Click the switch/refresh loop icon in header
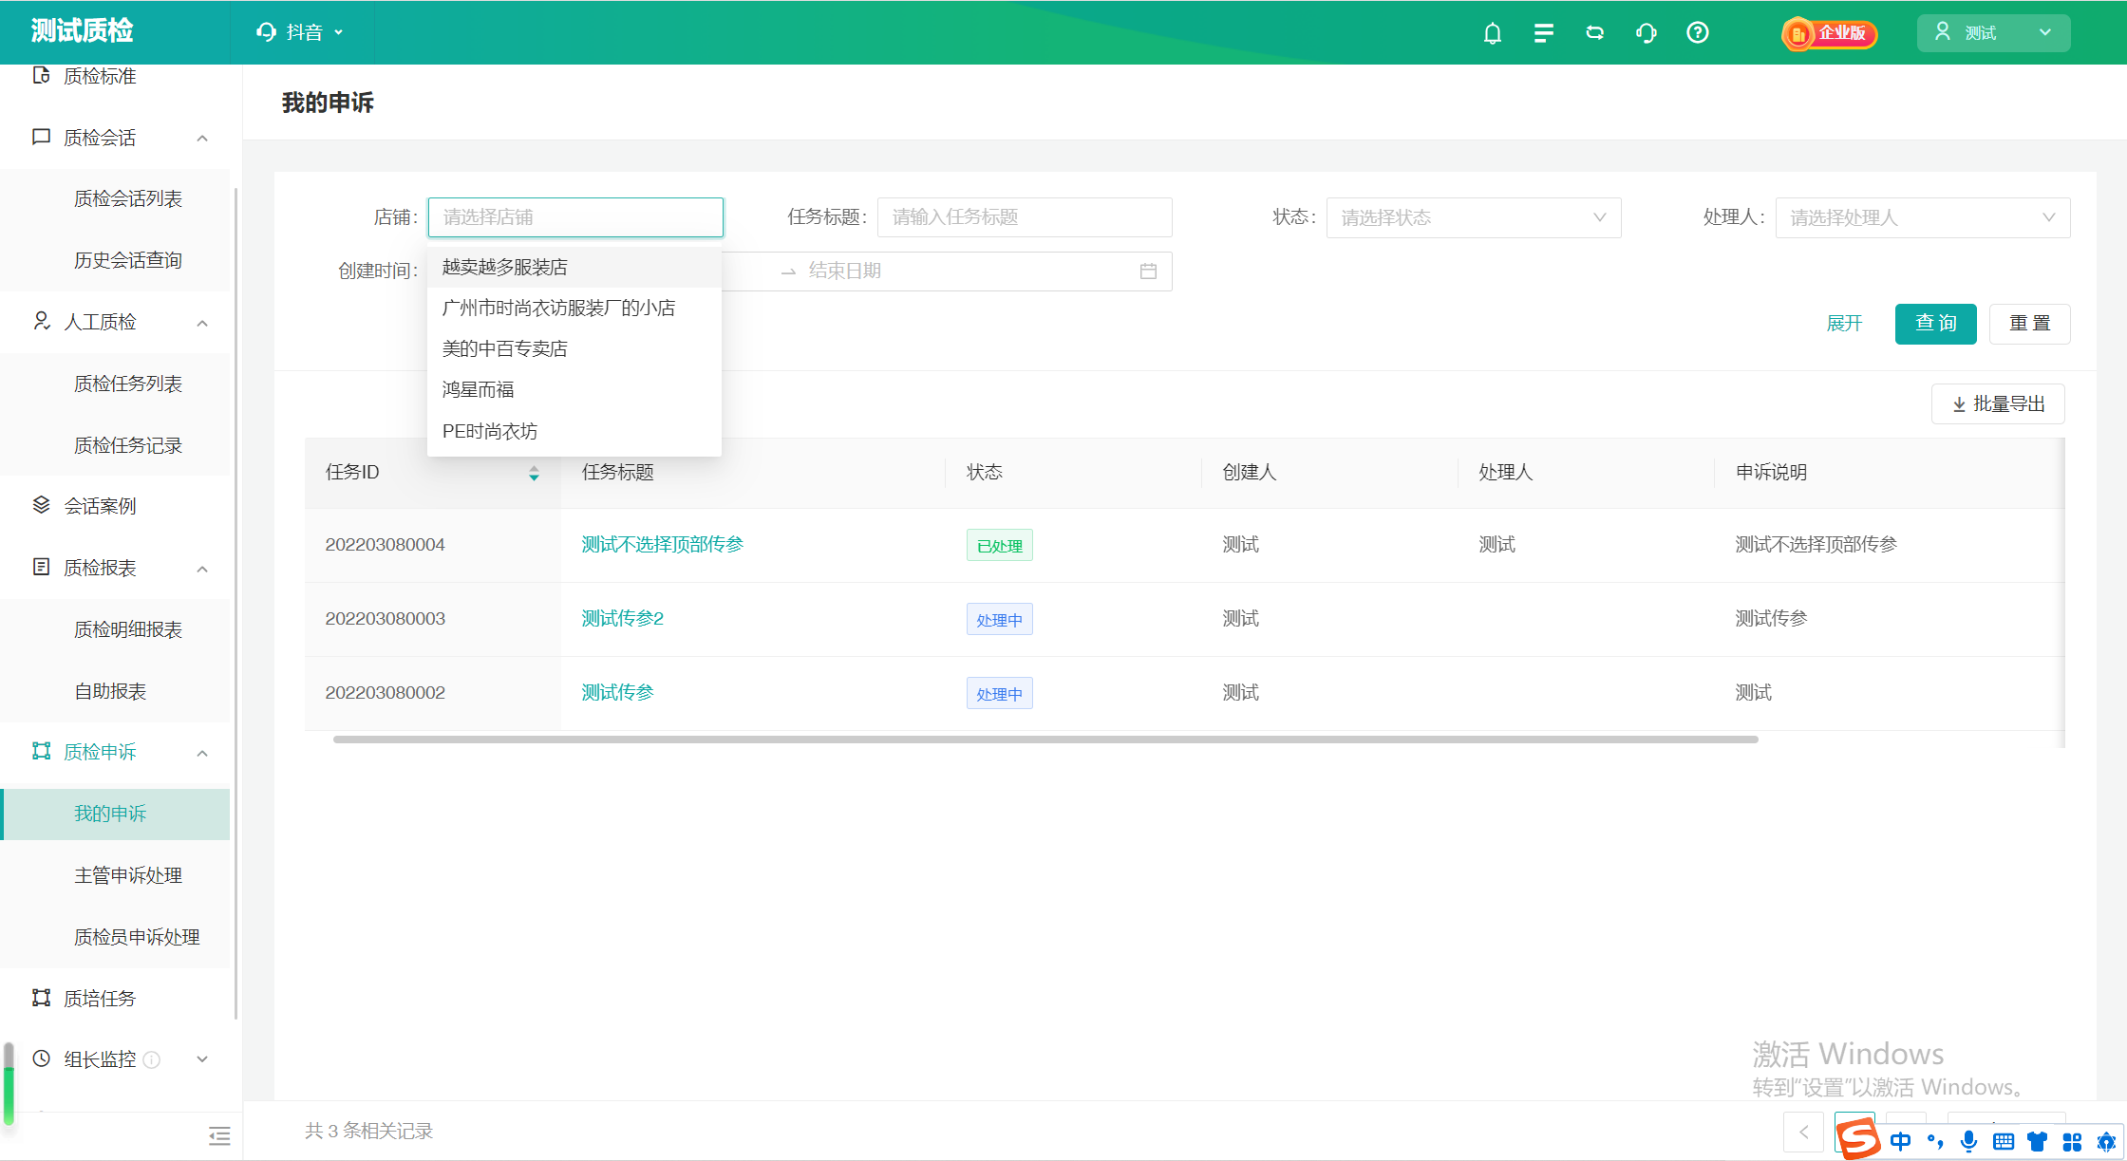Screen dimensions: 2127x1161 pyautogui.click(x=1594, y=33)
